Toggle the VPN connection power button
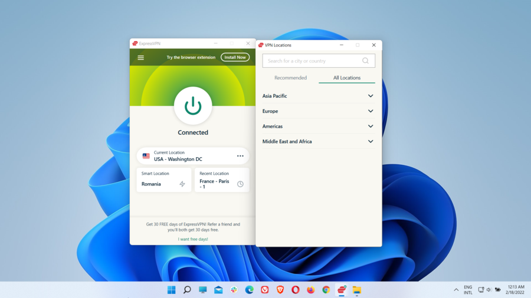The width and height of the screenshot is (531, 298). pos(193,106)
